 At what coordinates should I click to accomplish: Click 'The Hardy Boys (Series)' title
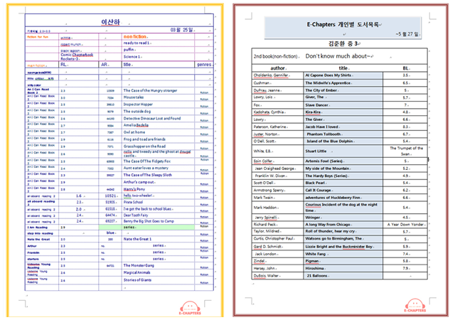pos(326,176)
